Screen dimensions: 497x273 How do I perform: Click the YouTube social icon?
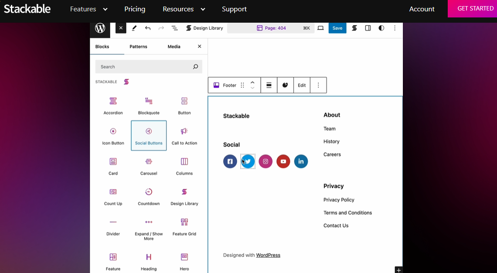tap(283, 161)
